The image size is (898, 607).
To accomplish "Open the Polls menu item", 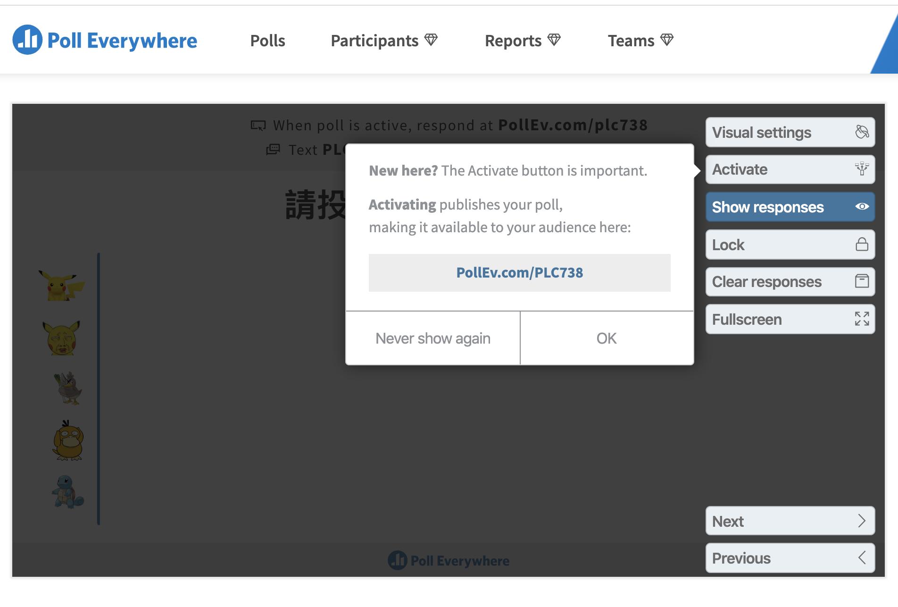I will click(x=267, y=41).
